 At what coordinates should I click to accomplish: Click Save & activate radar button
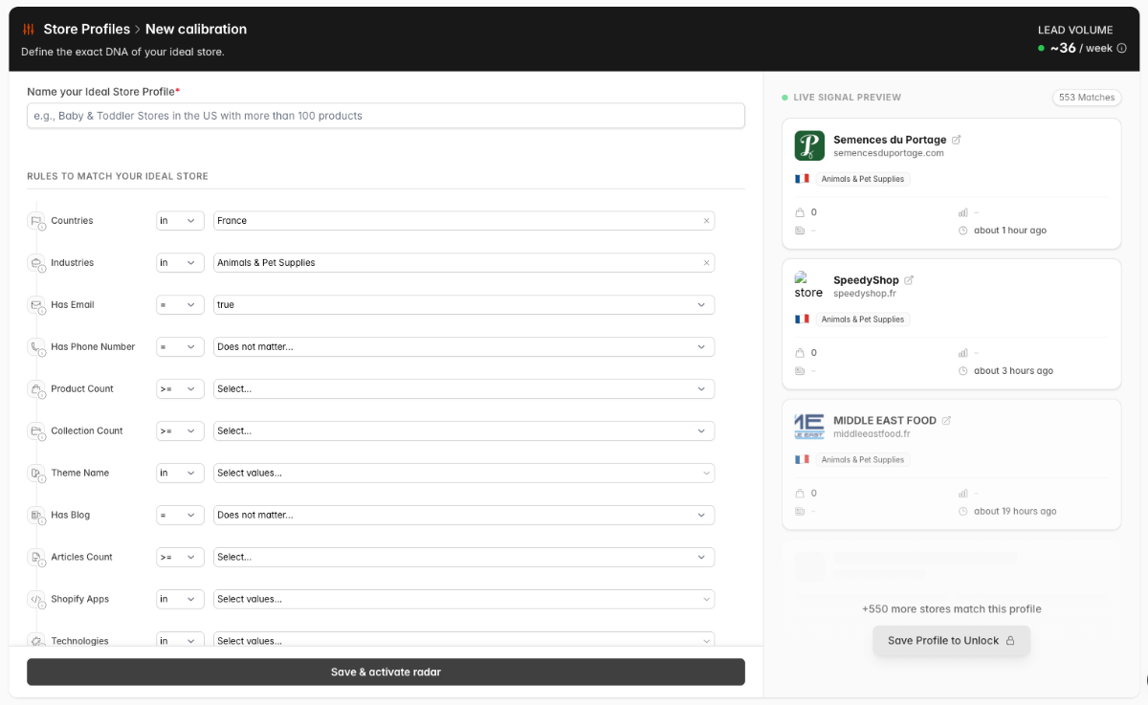tap(386, 672)
